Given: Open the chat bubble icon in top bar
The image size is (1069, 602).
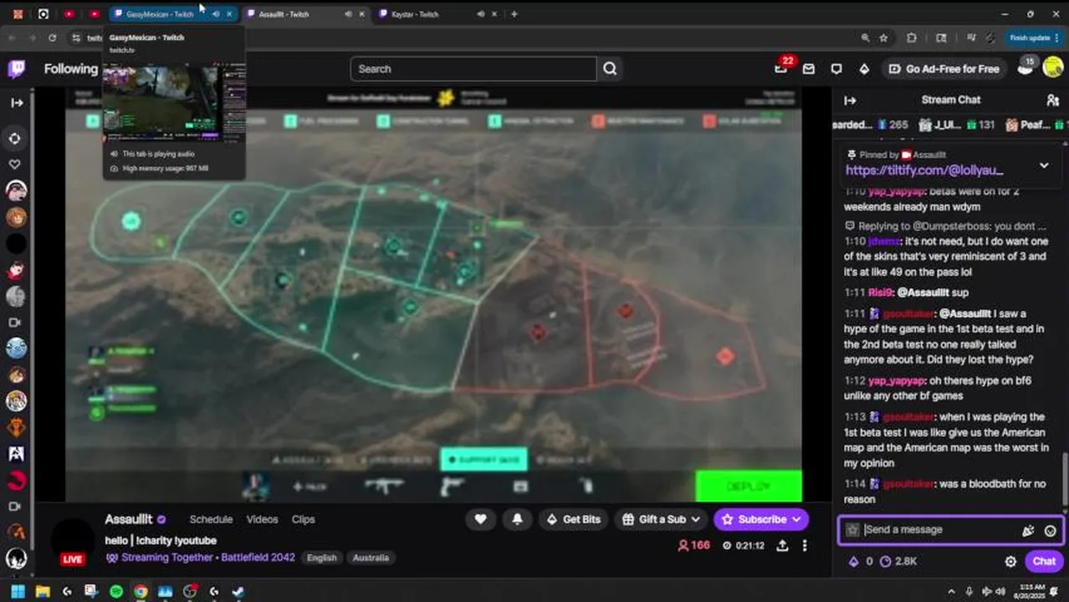Looking at the screenshot, I should pos(836,69).
